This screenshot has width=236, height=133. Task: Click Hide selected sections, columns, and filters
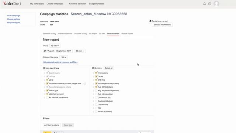click(60, 62)
